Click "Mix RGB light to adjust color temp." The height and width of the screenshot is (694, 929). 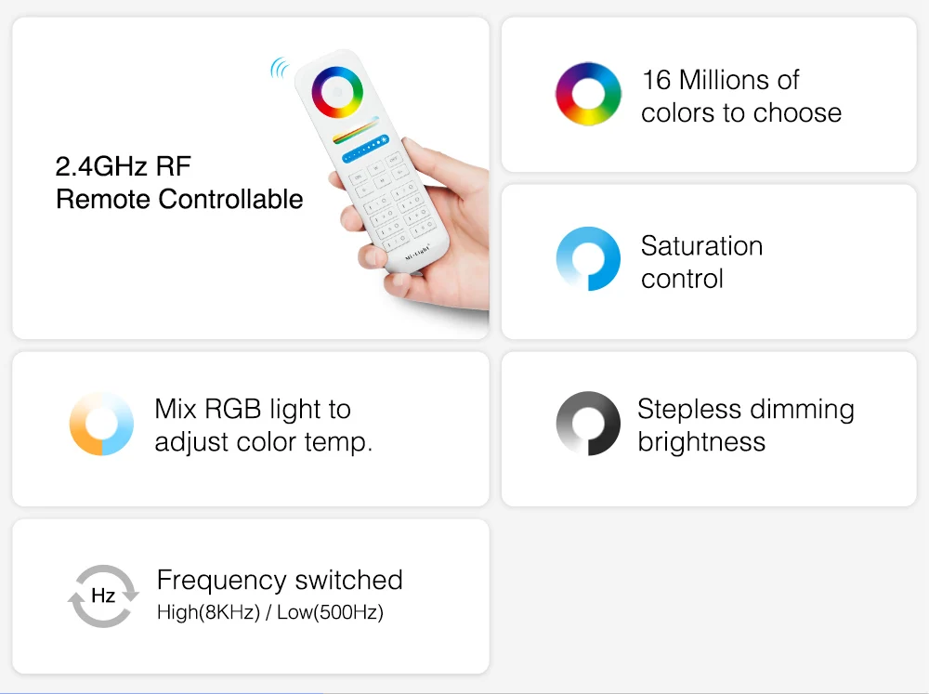(x=263, y=426)
